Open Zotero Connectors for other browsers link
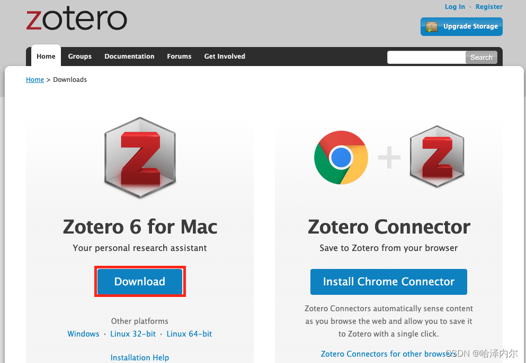 click(388, 353)
